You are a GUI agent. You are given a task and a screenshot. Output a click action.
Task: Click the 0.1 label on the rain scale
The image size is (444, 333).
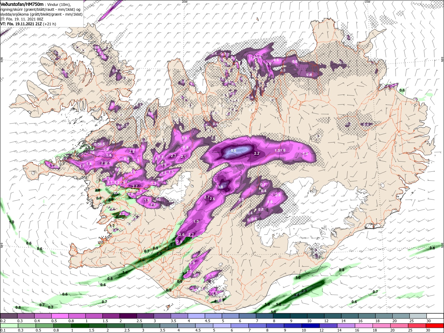click(3, 331)
